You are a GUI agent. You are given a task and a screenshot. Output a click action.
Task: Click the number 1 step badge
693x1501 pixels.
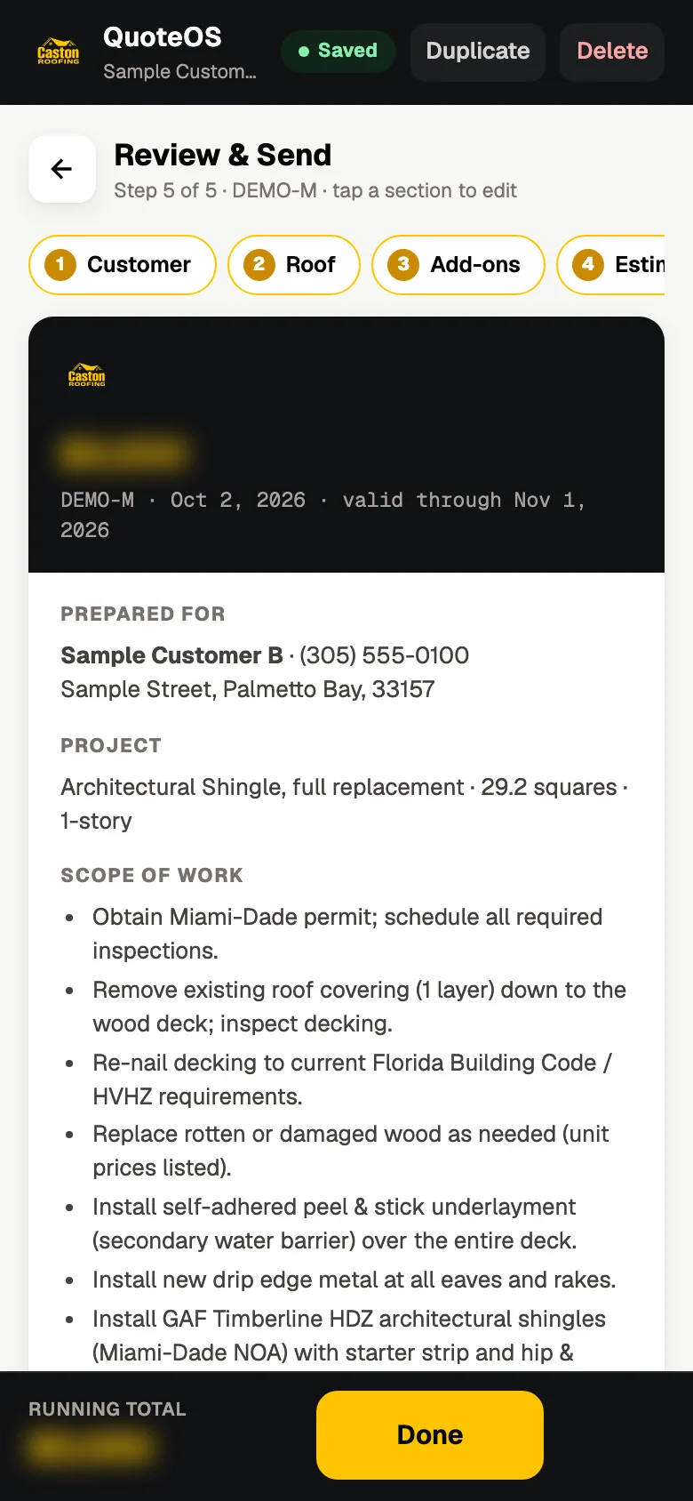point(60,264)
